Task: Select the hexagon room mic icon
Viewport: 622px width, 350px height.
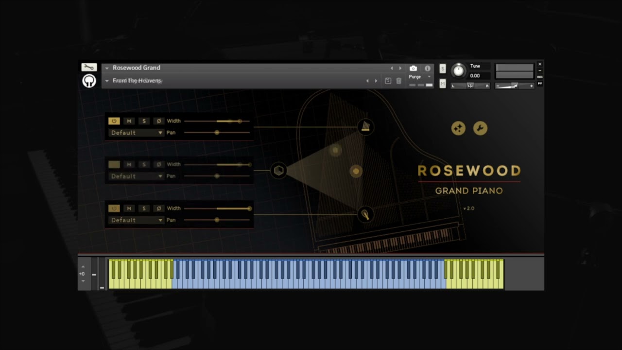Action: pyautogui.click(x=278, y=171)
